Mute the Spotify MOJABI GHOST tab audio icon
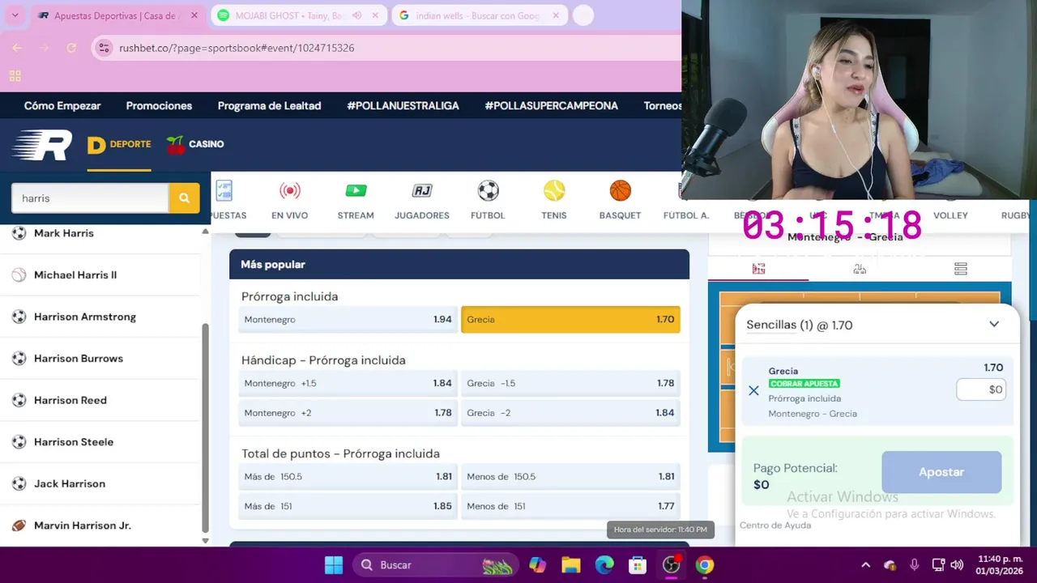 [x=356, y=15]
